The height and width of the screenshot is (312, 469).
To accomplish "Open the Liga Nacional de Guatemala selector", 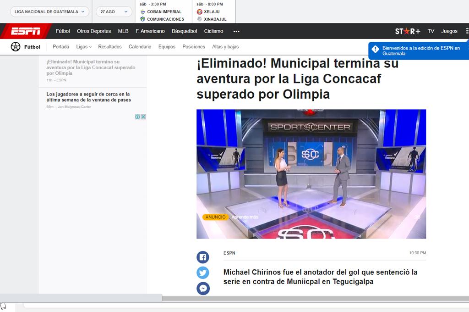I will click(x=49, y=11).
